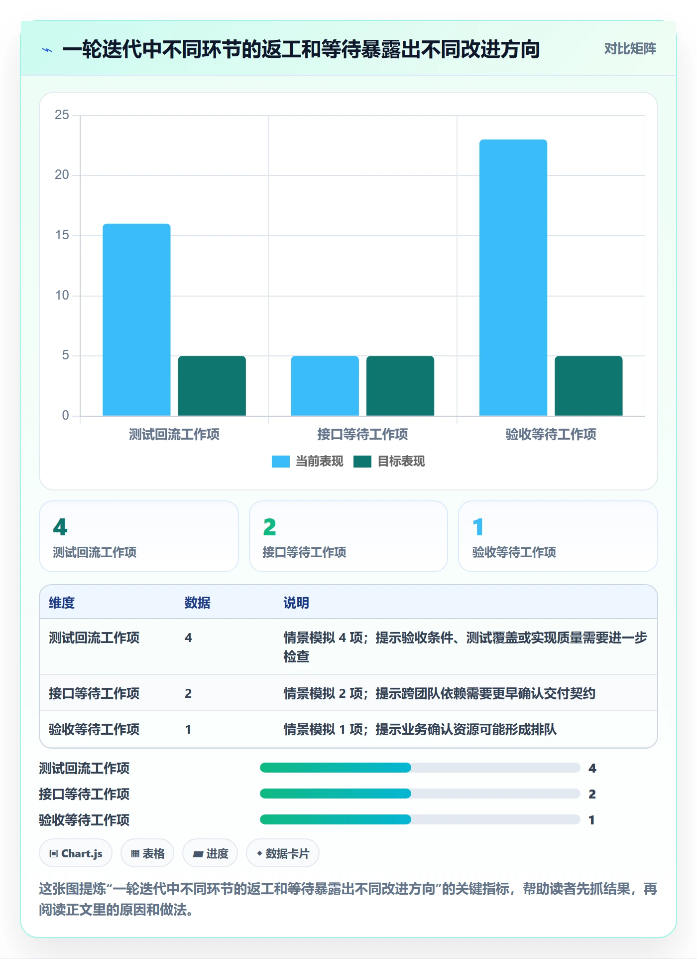
Task: Select the 测试回流工作项 axis label
Action: 174,434
